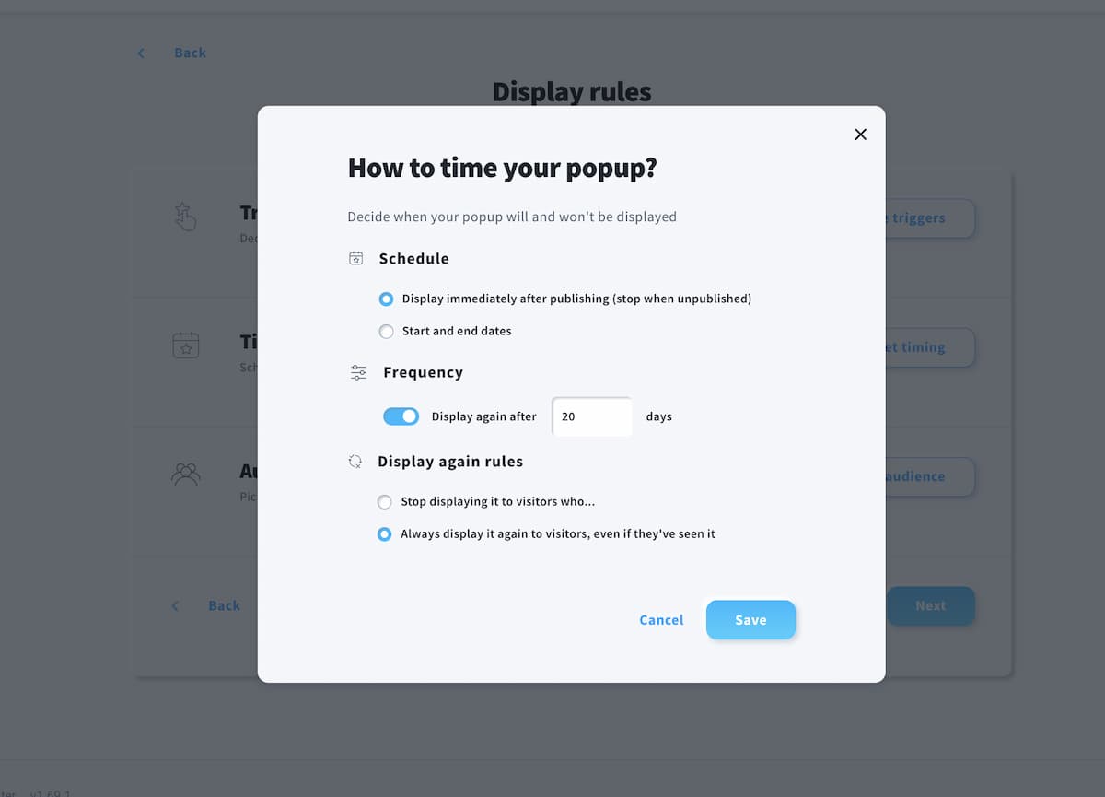Click the Audience people icon in background
The image size is (1105, 797).
click(x=186, y=475)
